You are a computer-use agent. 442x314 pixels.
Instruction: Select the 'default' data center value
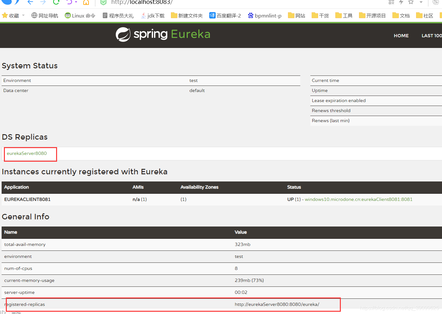point(197,90)
